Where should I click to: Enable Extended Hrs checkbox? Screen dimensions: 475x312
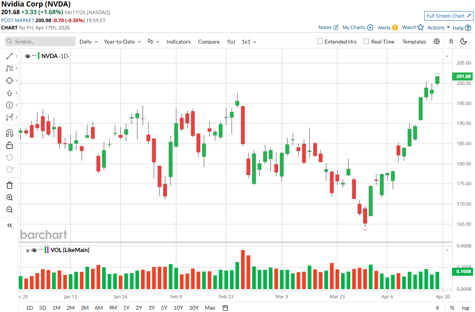[320, 42]
